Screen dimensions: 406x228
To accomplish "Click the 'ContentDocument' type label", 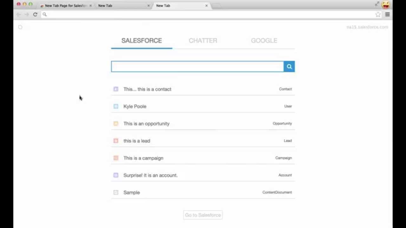I will (277, 192).
